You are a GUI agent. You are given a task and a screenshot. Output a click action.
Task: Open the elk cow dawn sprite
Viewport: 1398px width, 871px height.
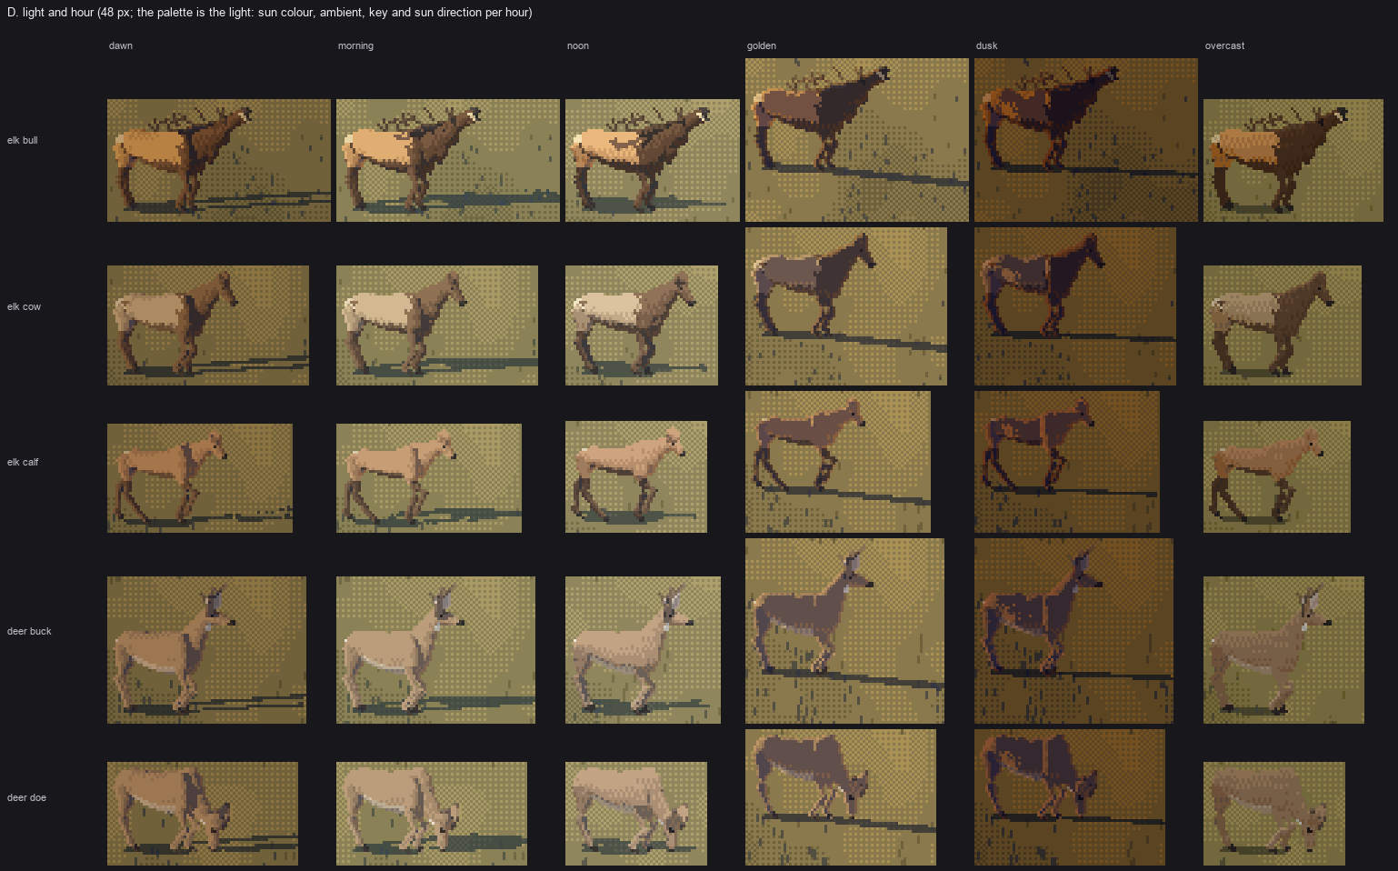click(x=208, y=325)
